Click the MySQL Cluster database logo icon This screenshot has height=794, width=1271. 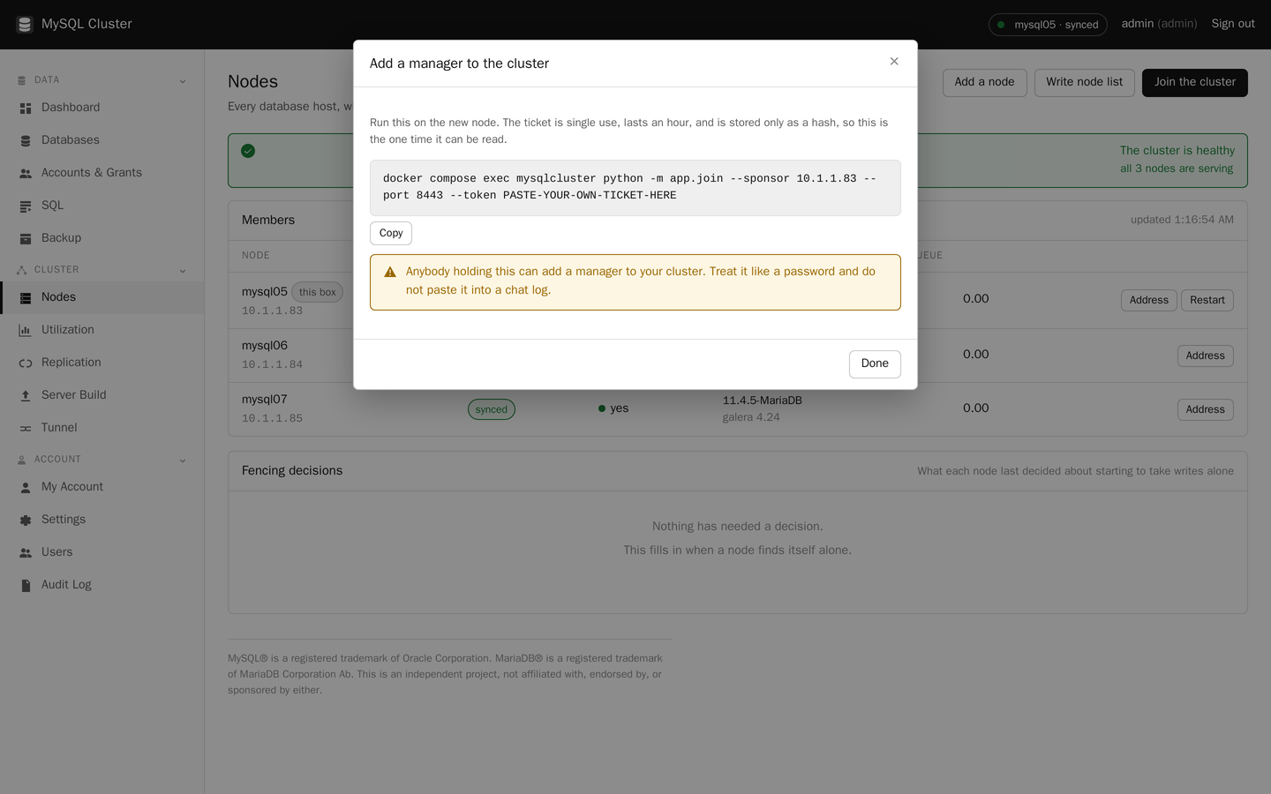[25, 24]
